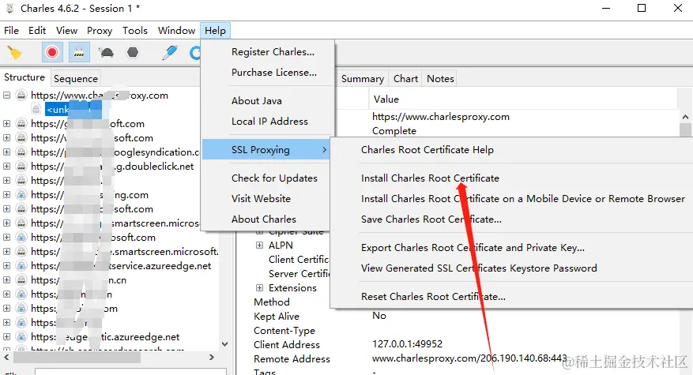This screenshot has width=693, height=375.
Task: Switch to the Notes tab
Action: [440, 79]
